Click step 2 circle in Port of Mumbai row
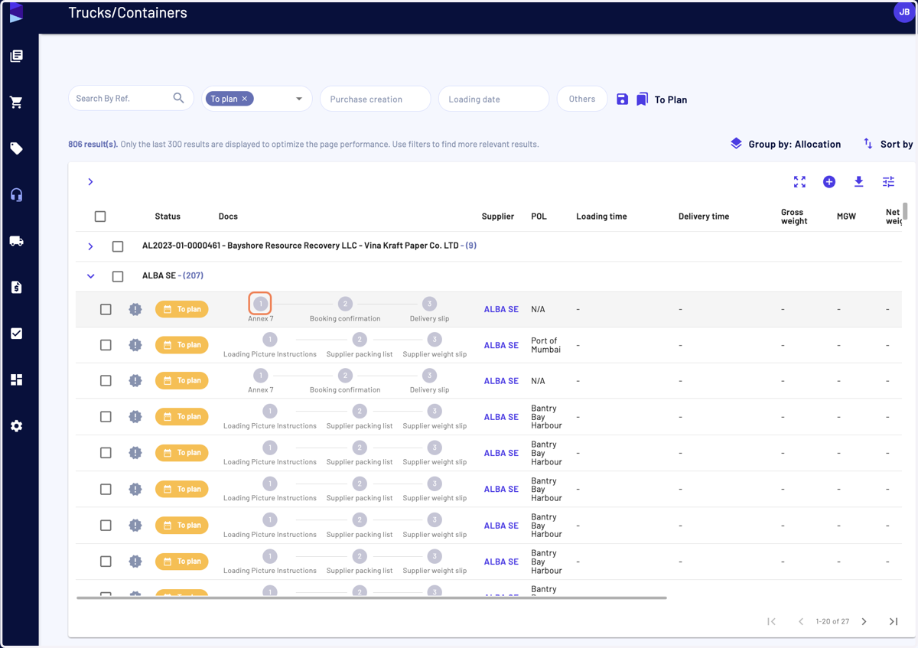Viewport: 918px width, 648px height. point(360,340)
